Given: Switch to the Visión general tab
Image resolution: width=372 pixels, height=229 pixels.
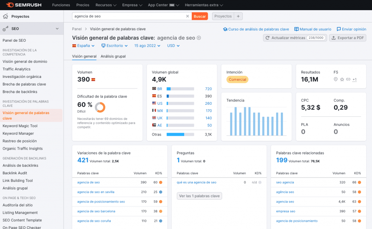Looking at the screenshot, I should 84,56.
